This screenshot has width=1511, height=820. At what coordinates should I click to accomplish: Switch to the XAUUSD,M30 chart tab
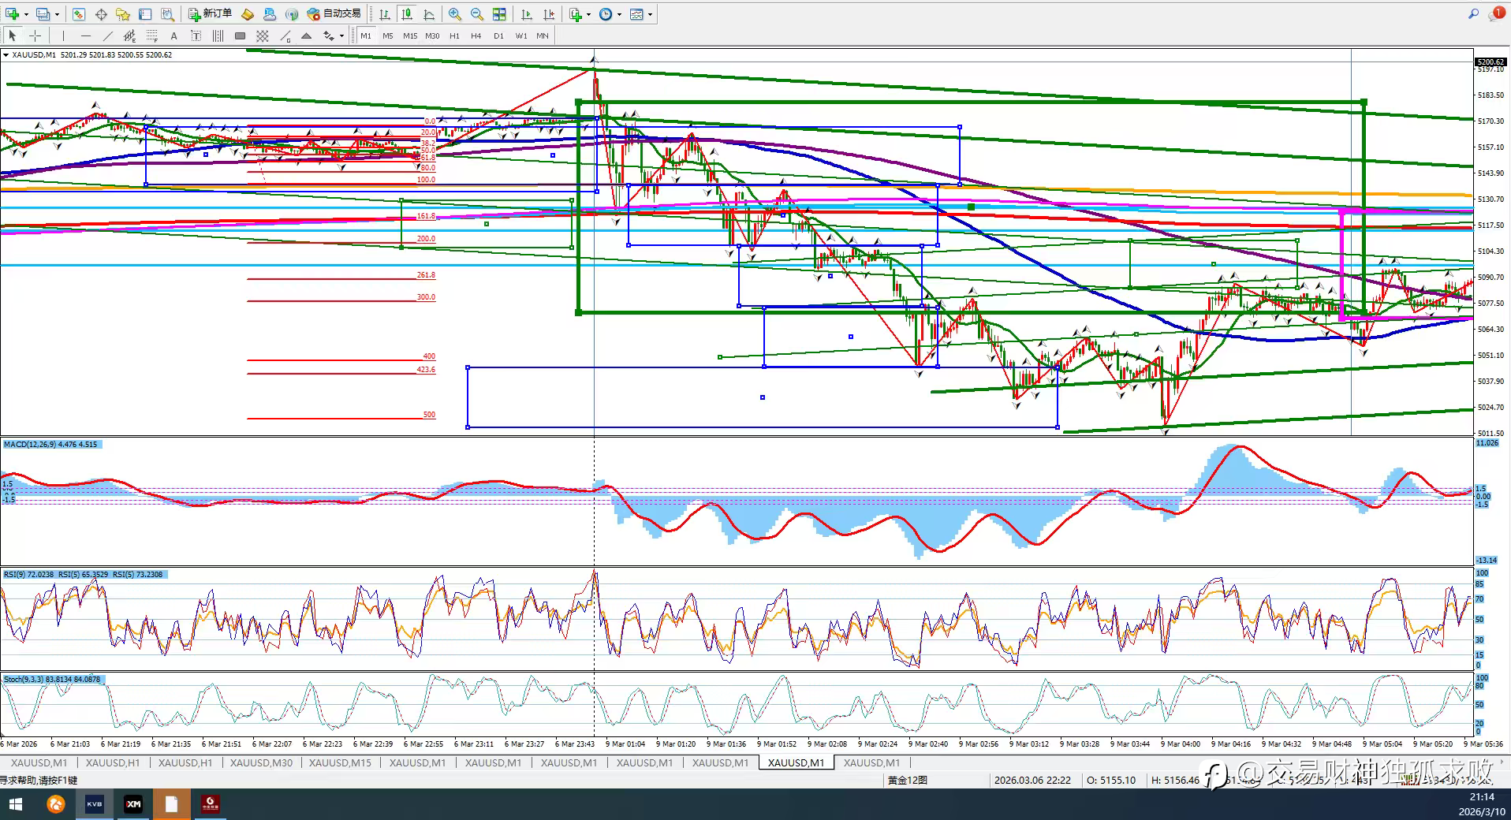tap(261, 762)
